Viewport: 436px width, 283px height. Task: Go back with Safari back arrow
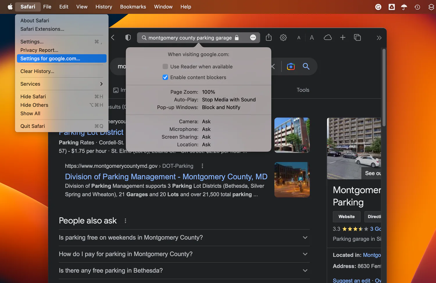[113, 38]
